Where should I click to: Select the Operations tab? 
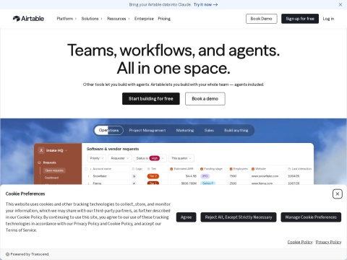(x=108, y=130)
